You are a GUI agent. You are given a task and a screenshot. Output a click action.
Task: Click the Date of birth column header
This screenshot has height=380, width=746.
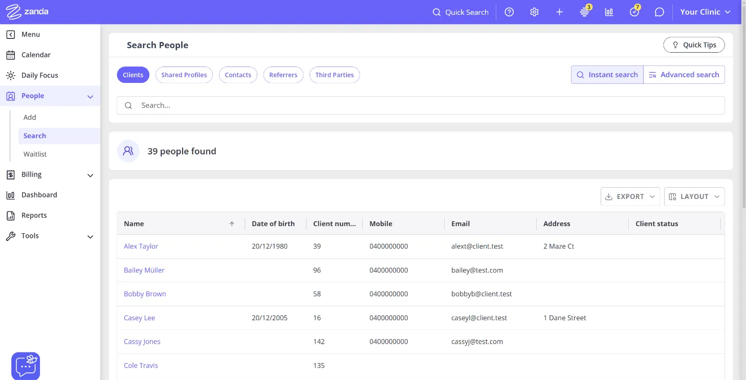273,223
